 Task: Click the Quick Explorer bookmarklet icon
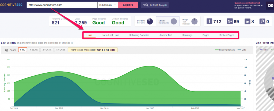point(270,5)
